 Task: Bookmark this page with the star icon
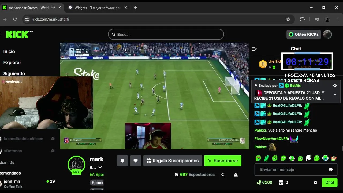point(288,19)
